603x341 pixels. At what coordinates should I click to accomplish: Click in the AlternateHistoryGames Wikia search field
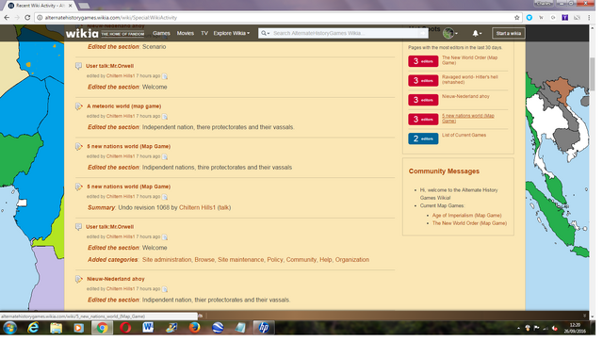pos(345,34)
